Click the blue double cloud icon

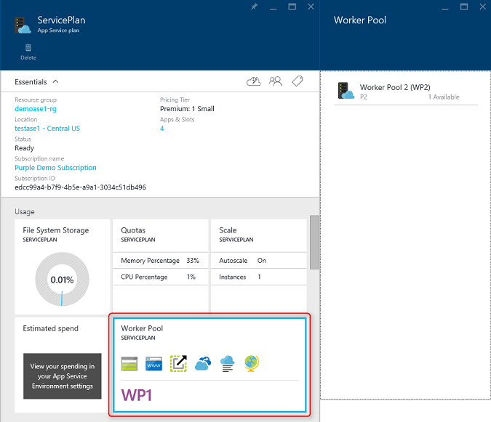203,364
